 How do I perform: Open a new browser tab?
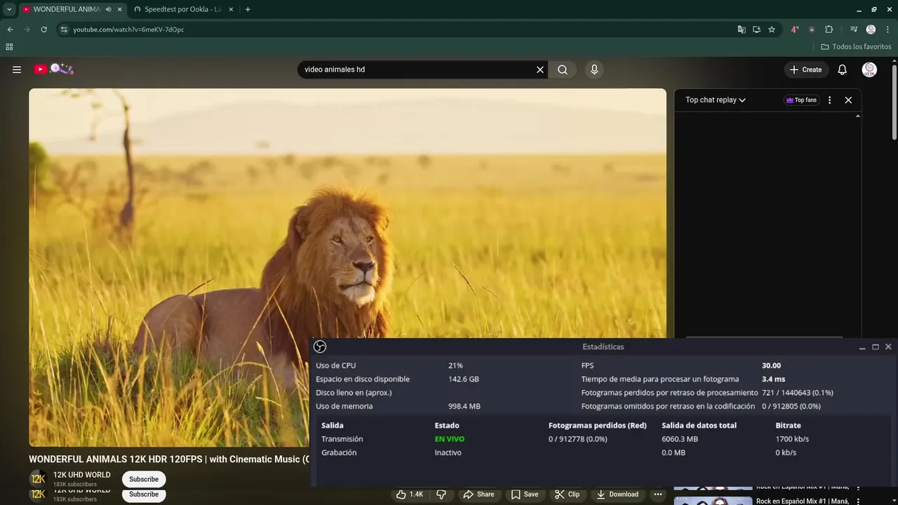pos(248,9)
